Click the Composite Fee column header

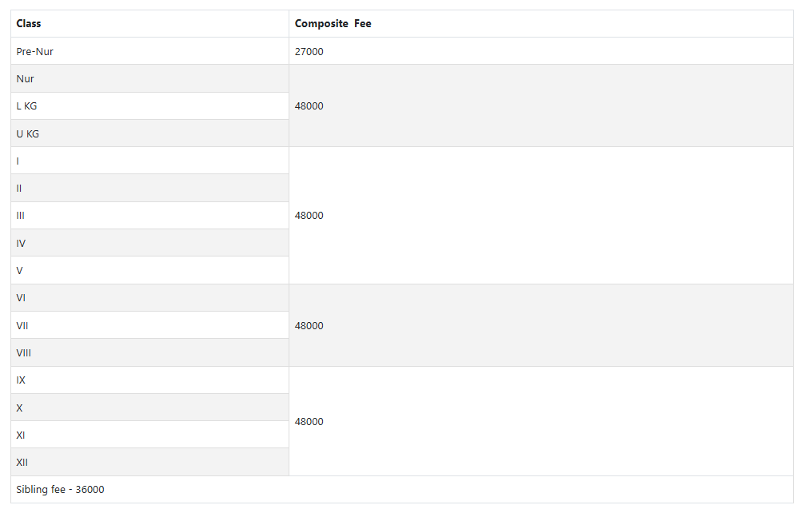[541, 23]
